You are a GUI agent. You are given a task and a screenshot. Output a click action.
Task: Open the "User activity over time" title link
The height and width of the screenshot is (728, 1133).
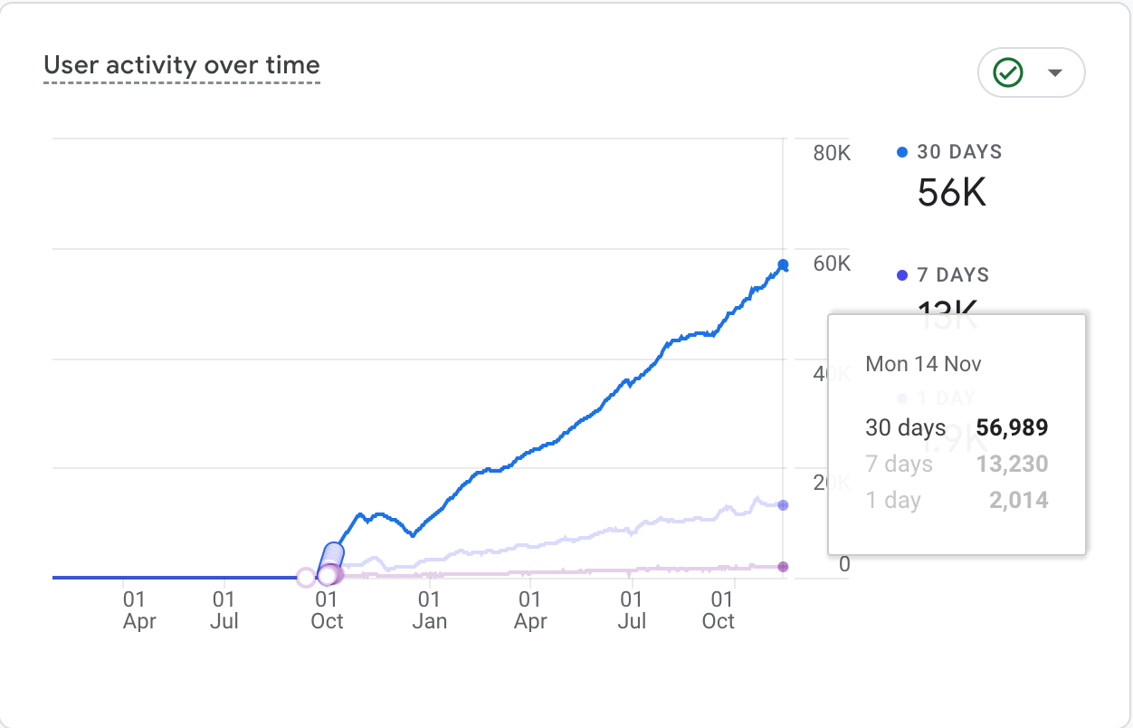point(181,65)
